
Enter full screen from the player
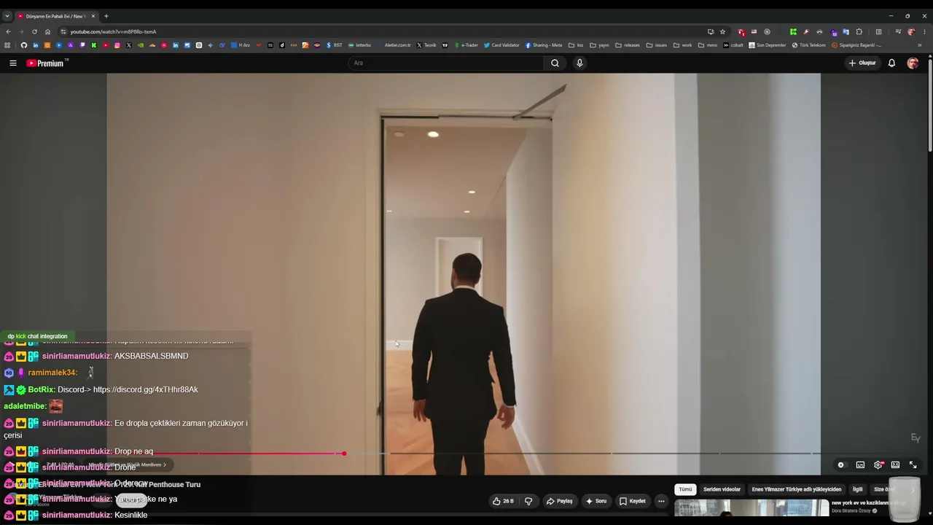pyautogui.click(x=913, y=464)
